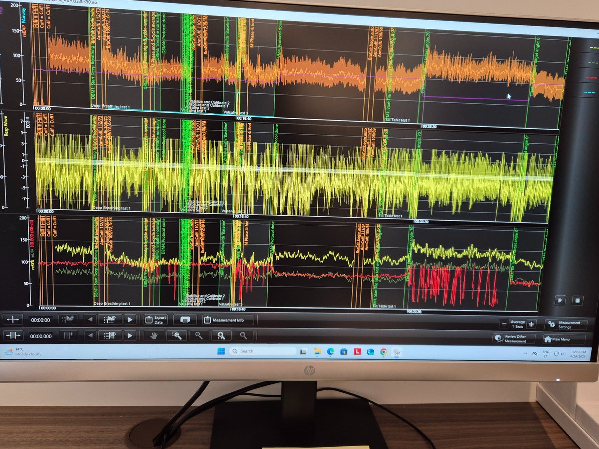Open the red L app in taskbar
This screenshot has width=599, height=449.
357,352
